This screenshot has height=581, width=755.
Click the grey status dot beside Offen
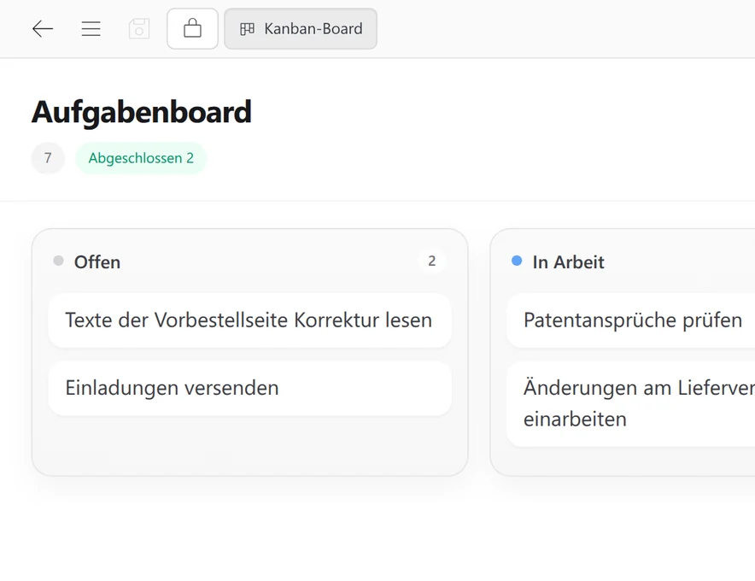58,261
